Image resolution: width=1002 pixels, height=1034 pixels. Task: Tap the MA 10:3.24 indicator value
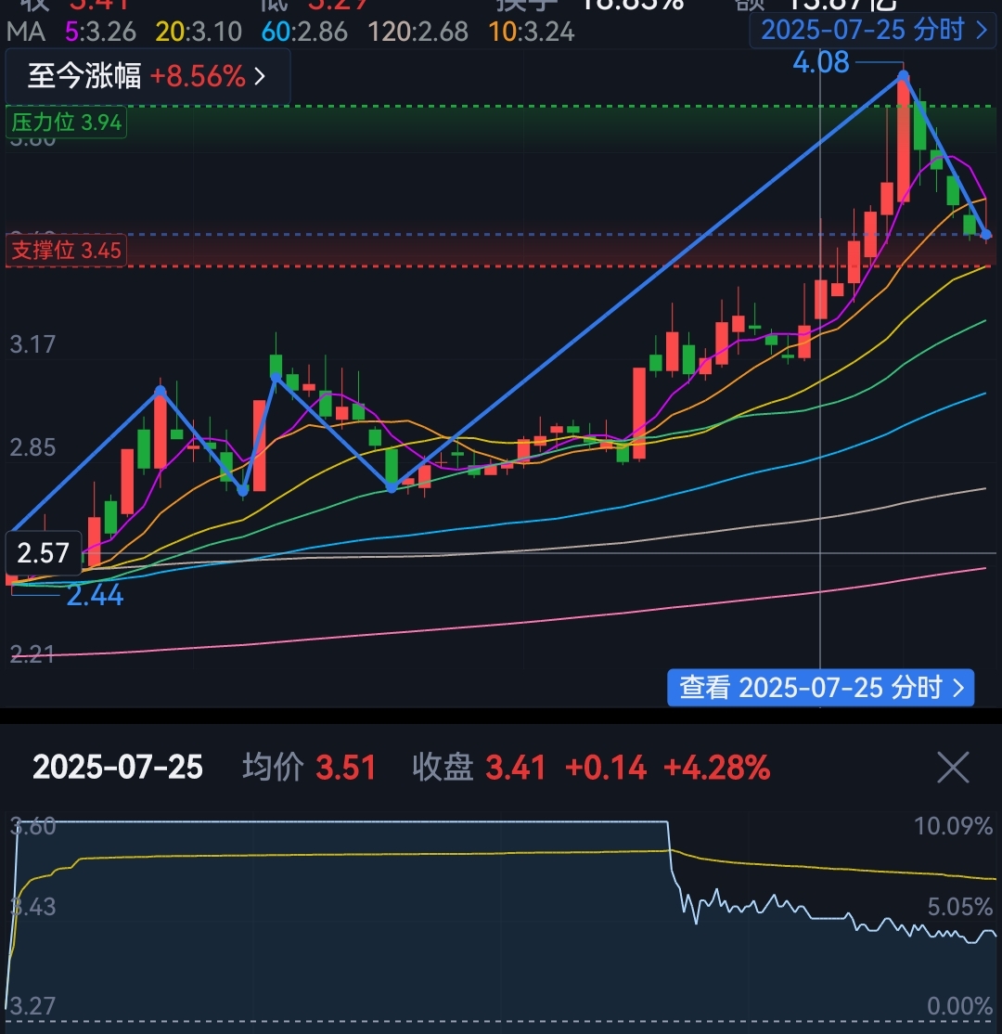[532, 32]
